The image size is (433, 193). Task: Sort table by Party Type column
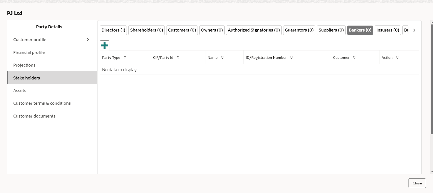pyautogui.click(x=125, y=58)
